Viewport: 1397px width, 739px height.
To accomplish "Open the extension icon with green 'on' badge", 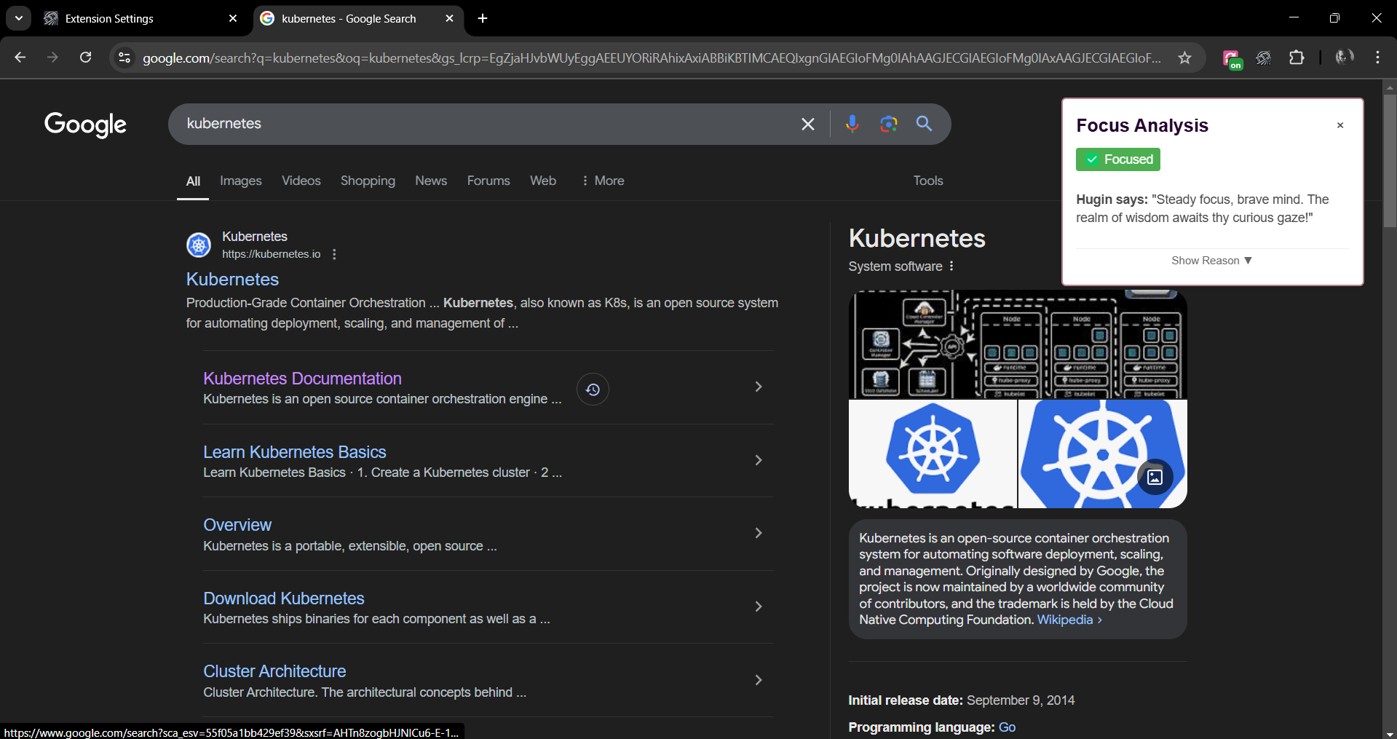I will [x=1232, y=59].
